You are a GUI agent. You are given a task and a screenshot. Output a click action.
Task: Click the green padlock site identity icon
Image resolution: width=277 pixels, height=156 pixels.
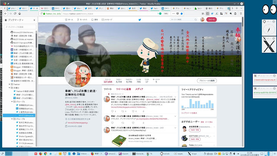pos(44,13)
